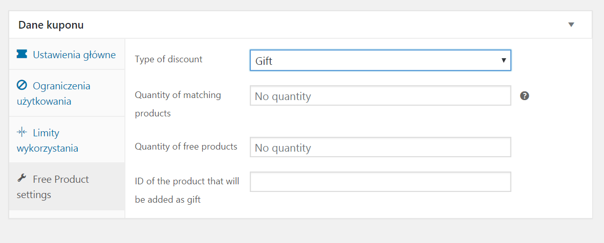Go to the Limity wykorzystania tab

coord(67,140)
